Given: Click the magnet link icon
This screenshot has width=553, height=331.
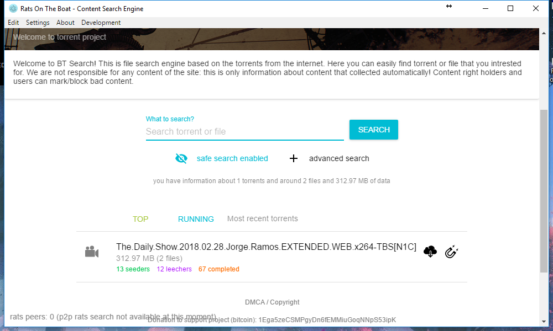Looking at the screenshot, I should [x=452, y=252].
